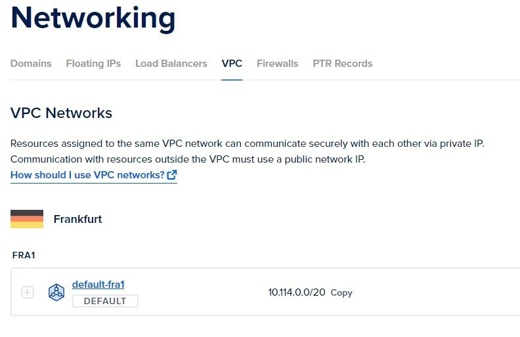Click the FRA1 datacenter label

[24, 255]
